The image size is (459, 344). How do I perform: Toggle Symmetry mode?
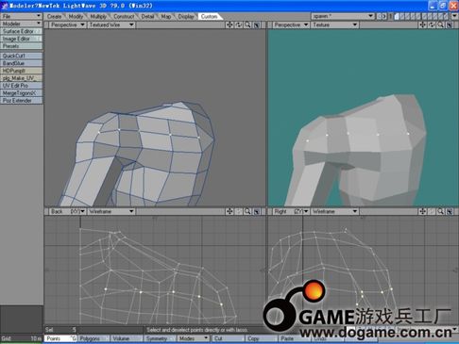pos(160,338)
